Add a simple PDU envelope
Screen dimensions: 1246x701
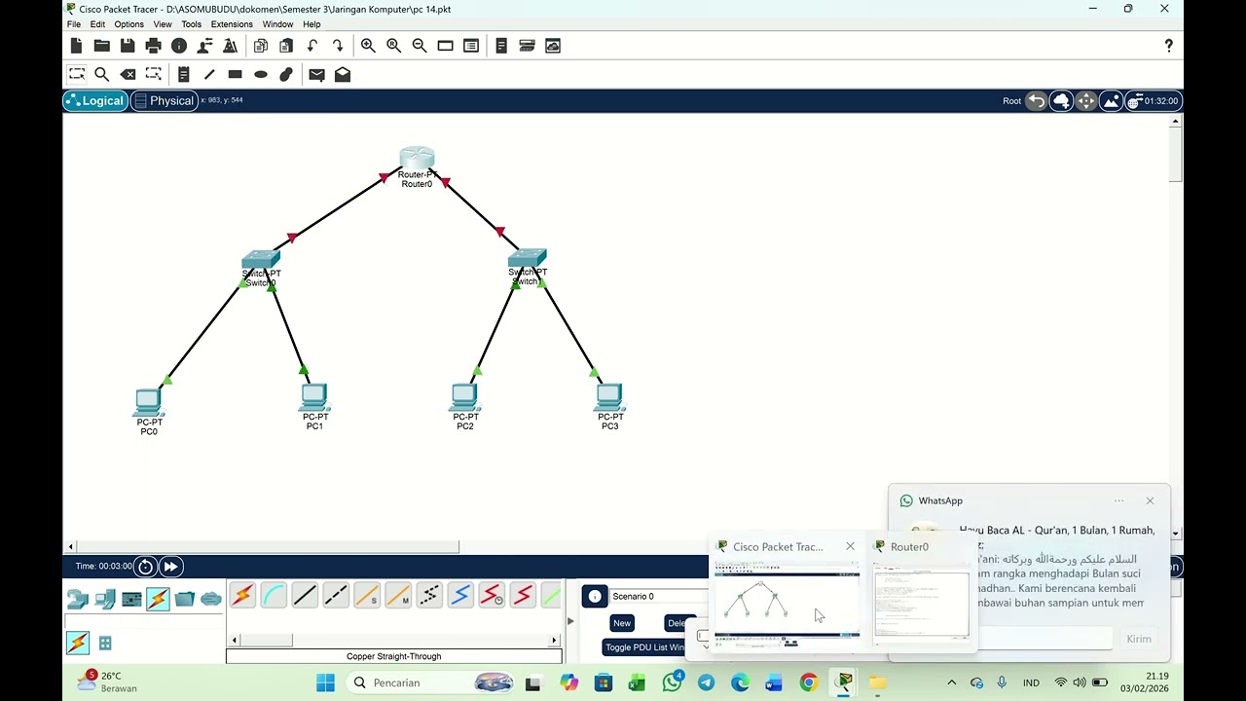point(316,74)
